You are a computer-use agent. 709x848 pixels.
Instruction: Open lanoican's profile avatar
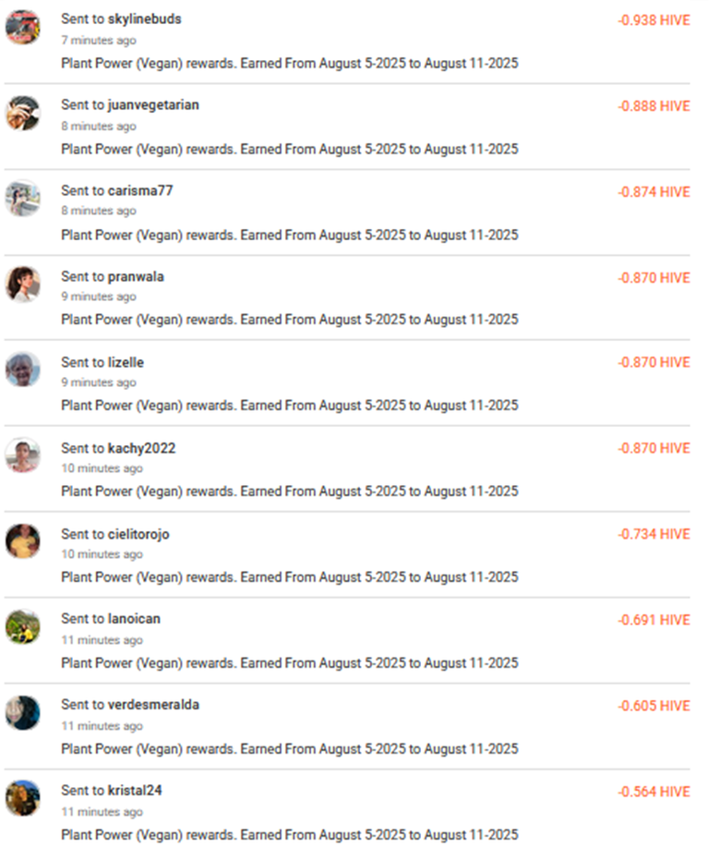23,627
